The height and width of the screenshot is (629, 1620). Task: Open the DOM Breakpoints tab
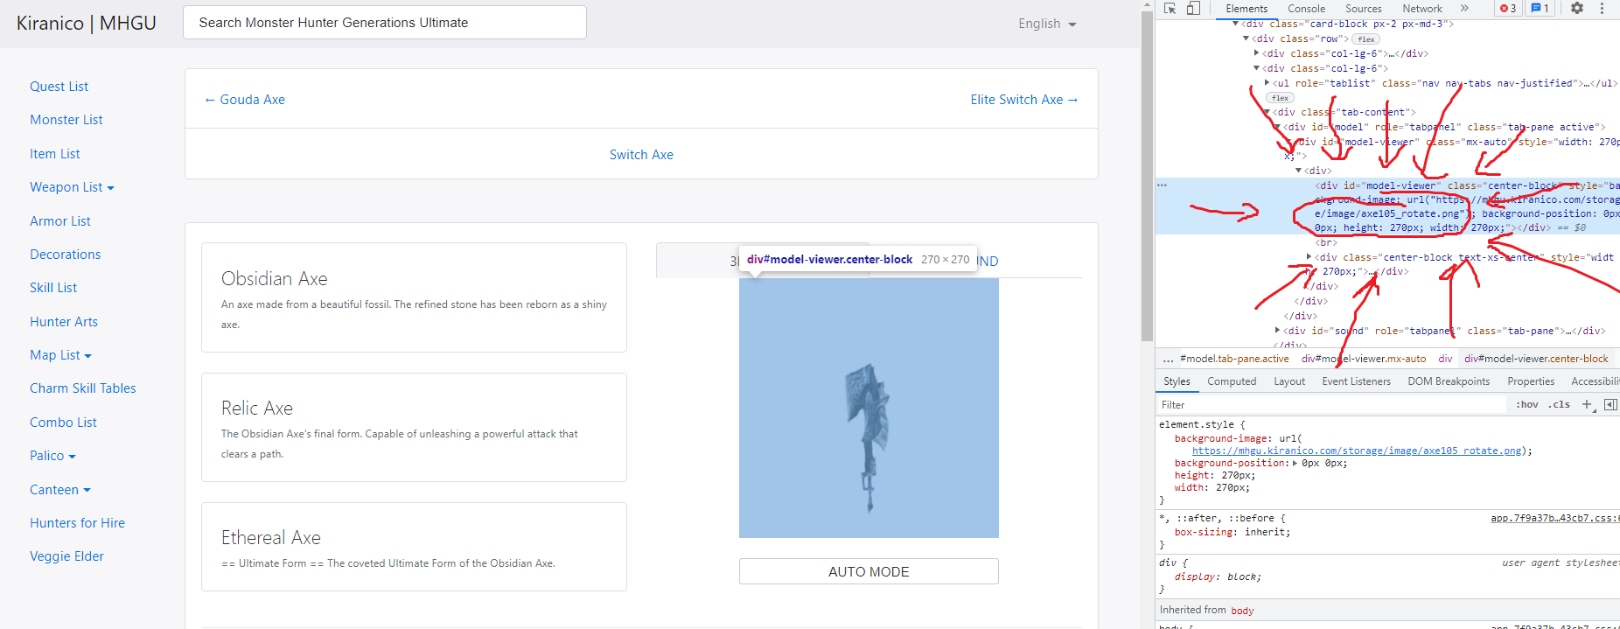coord(1449,381)
